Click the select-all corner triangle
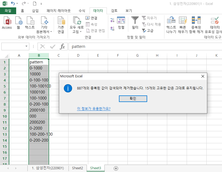The height and width of the screenshot is (172, 222). (x=6, y=56)
